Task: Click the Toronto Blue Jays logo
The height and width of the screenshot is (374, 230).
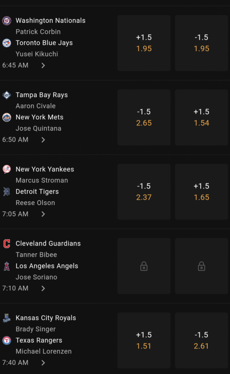Action: pyautogui.click(x=7, y=43)
